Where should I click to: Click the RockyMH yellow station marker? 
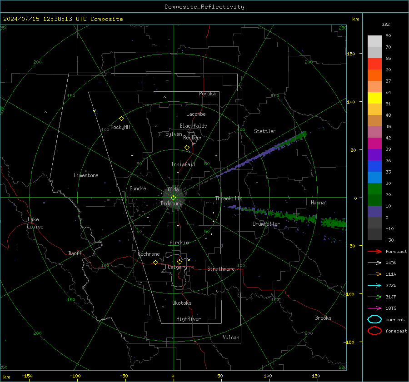[121, 119]
